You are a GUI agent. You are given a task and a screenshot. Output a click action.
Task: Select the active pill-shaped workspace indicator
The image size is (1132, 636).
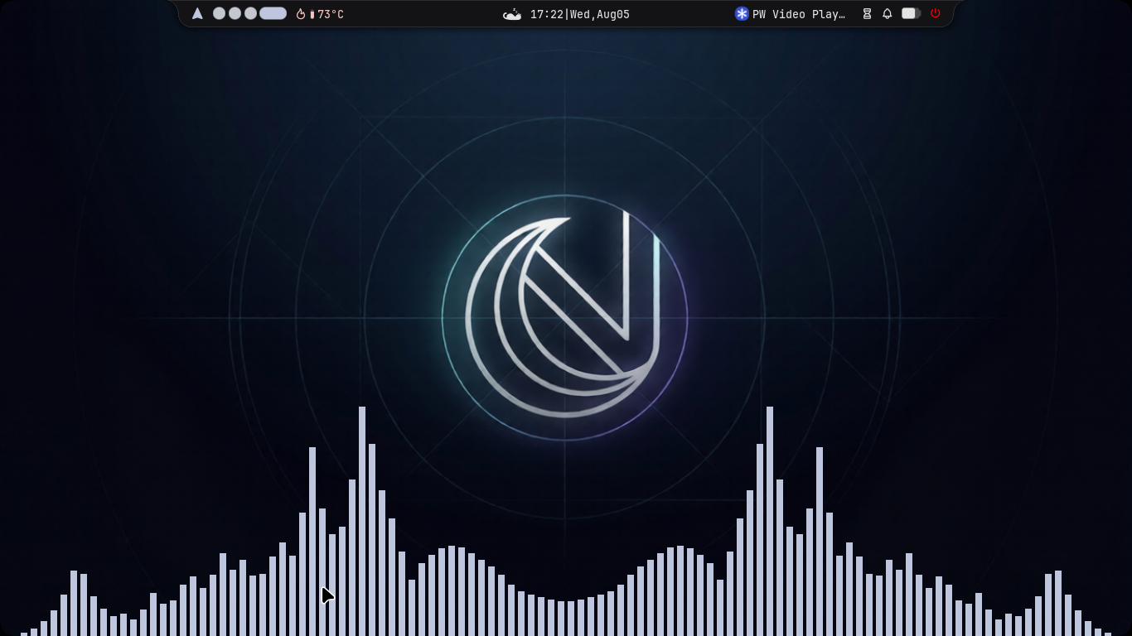click(x=273, y=13)
